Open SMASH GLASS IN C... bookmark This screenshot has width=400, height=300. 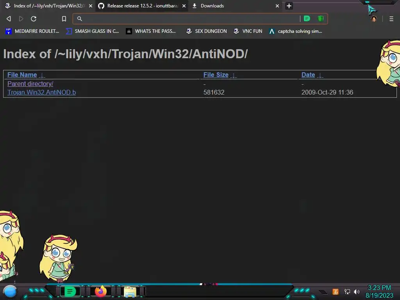click(x=92, y=31)
